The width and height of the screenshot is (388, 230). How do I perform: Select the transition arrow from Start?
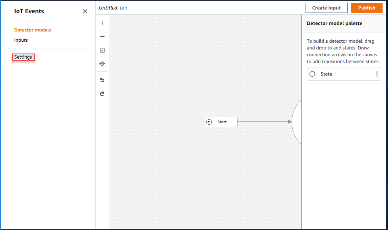[x=264, y=122]
